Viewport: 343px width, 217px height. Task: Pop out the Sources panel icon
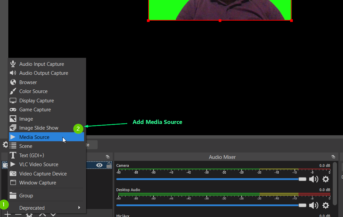[107, 156]
